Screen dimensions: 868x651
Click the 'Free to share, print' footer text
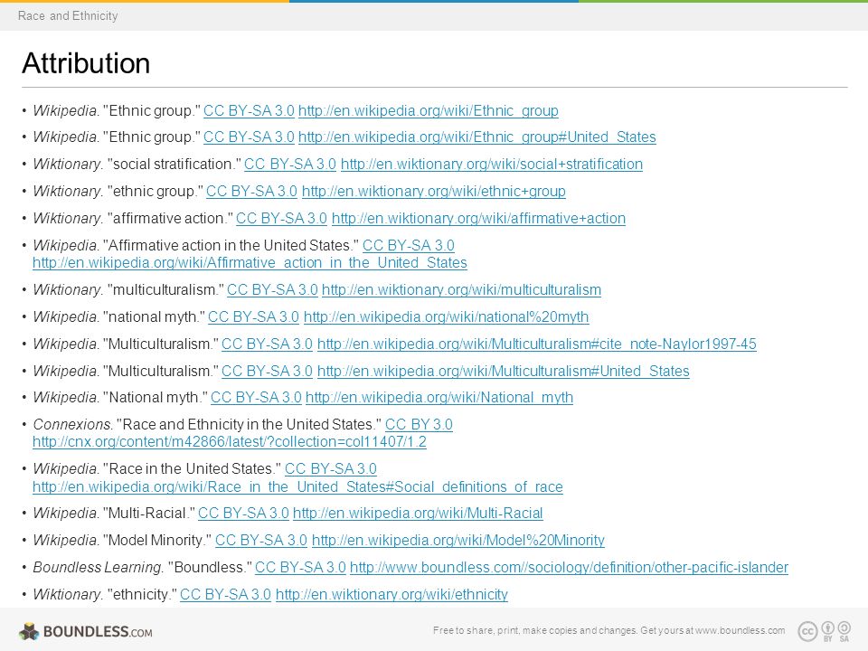click(609, 630)
